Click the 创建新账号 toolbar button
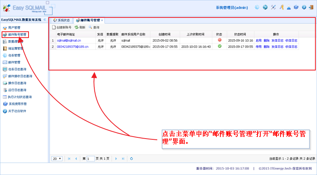 pyautogui.click(x=62, y=27)
